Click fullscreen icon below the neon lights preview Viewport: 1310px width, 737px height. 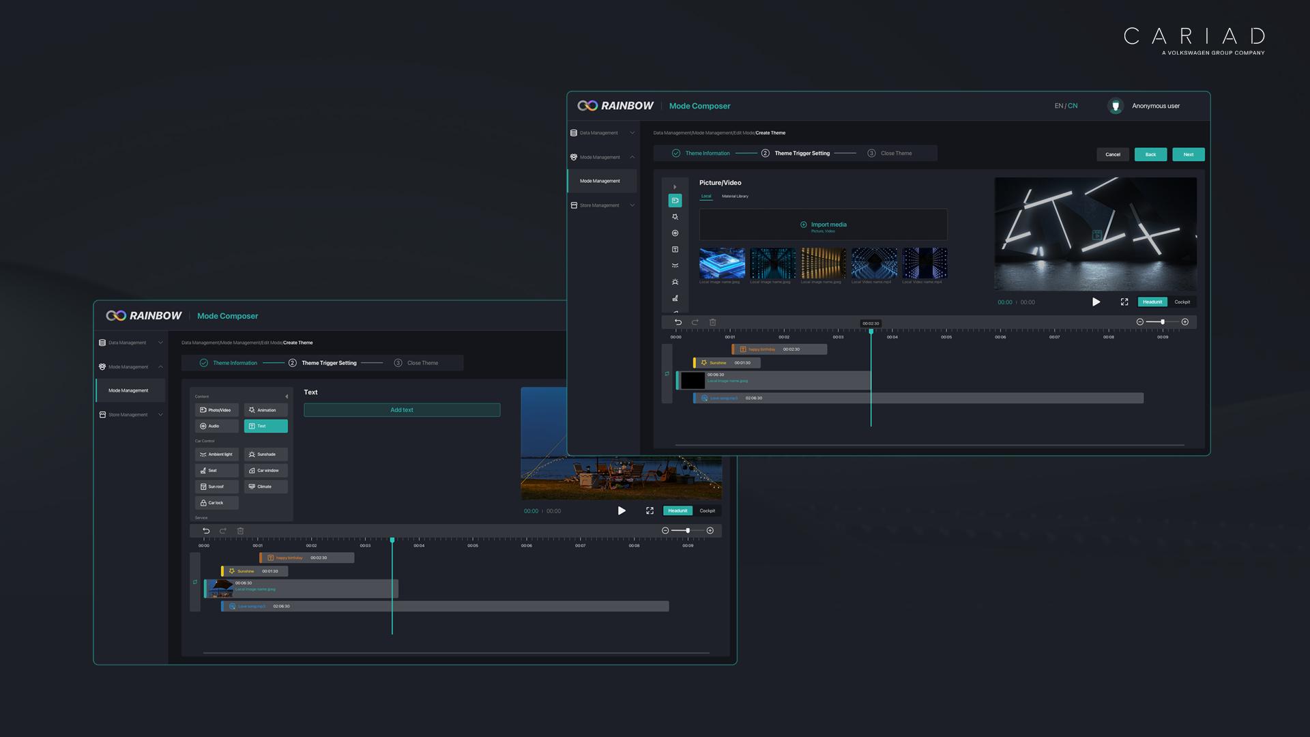click(1124, 302)
